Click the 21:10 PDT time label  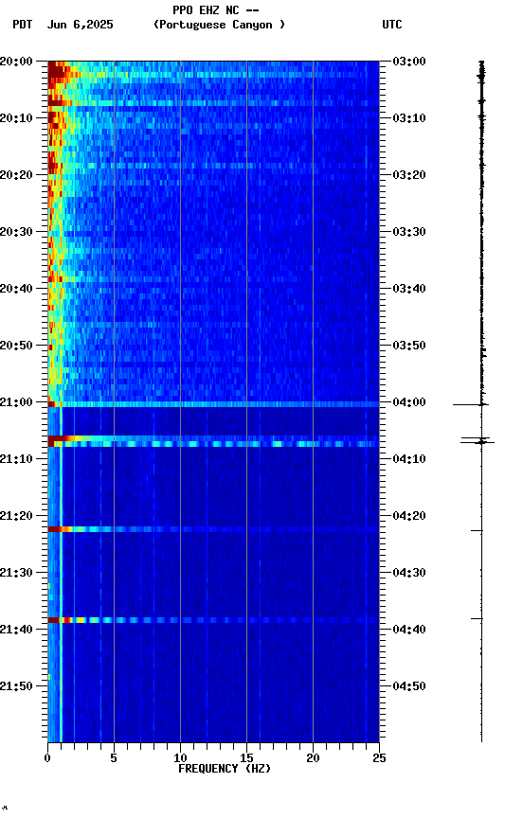point(16,459)
